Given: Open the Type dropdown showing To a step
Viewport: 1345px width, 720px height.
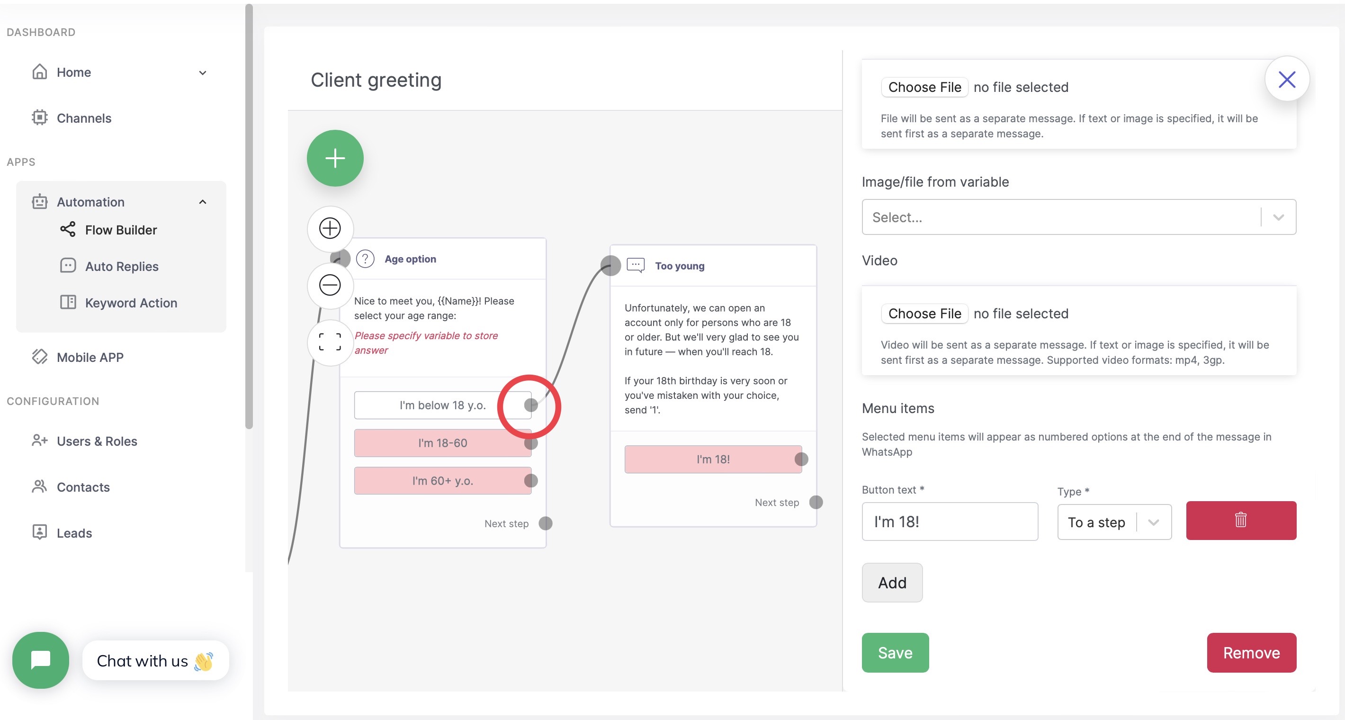Looking at the screenshot, I should click(x=1114, y=522).
